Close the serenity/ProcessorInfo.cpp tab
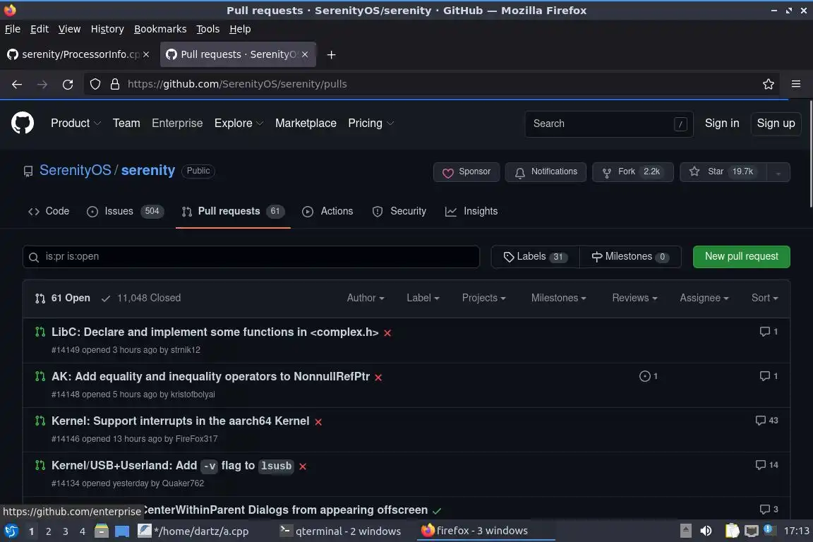The height and width of the screenshot is (542, 813). (x=146, y=54)
